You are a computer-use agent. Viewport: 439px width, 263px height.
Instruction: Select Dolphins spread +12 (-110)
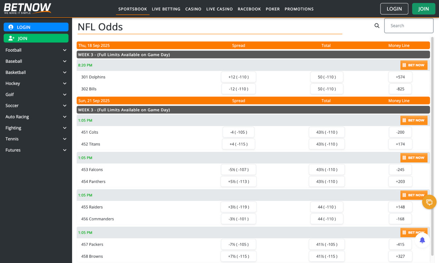click(239, 77)
